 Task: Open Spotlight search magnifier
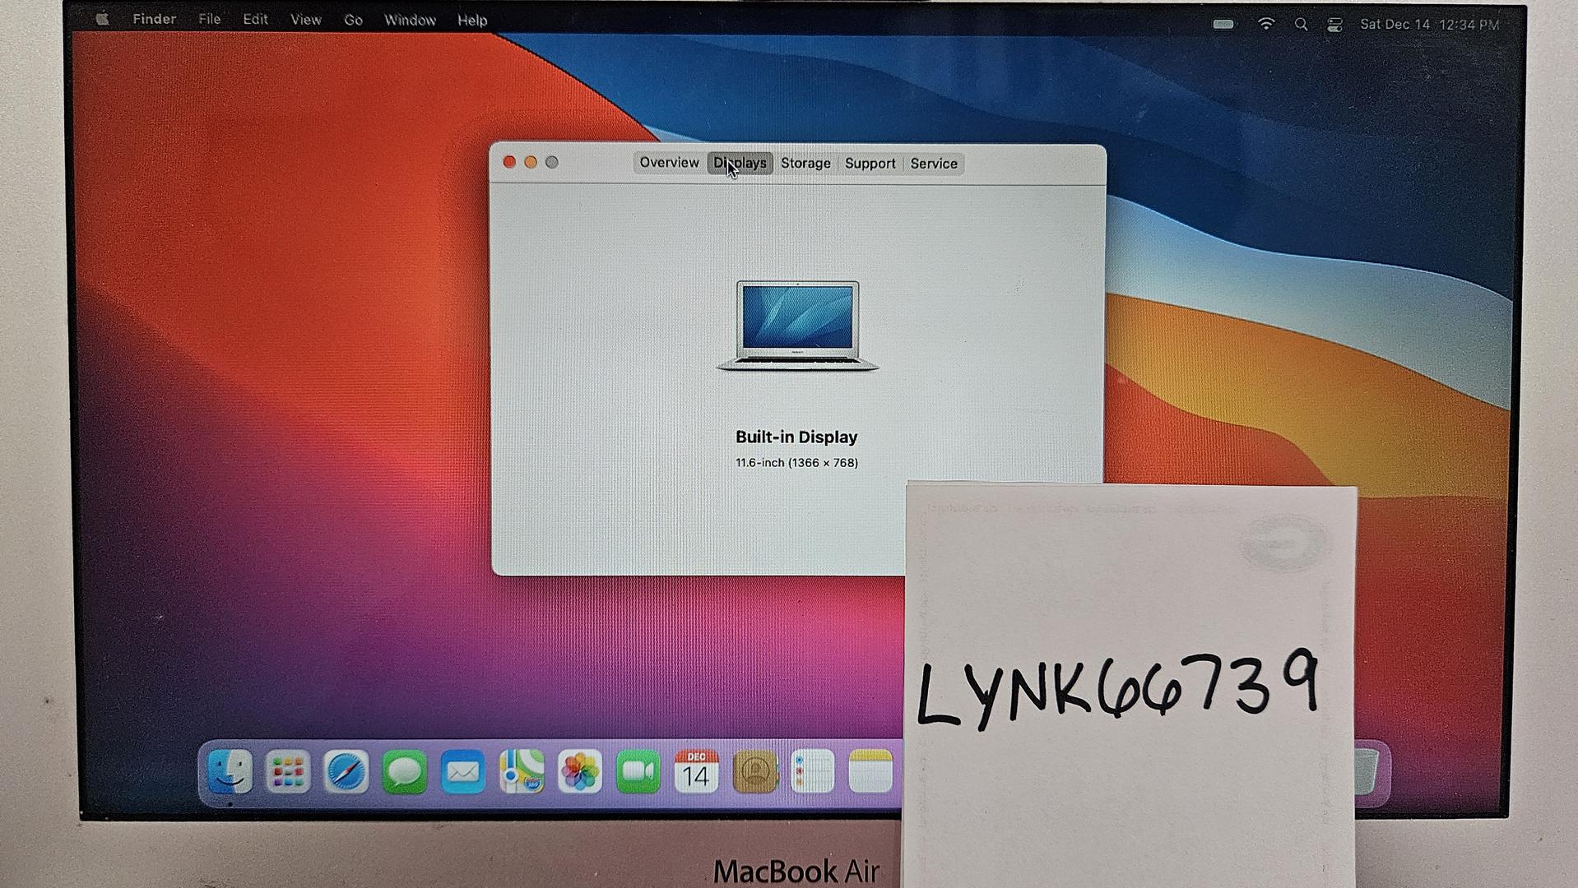(x=1301, y=25)
